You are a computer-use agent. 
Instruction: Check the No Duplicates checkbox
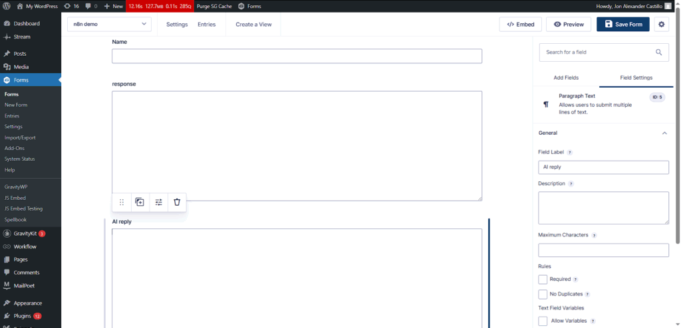click(x=543, y=294)
